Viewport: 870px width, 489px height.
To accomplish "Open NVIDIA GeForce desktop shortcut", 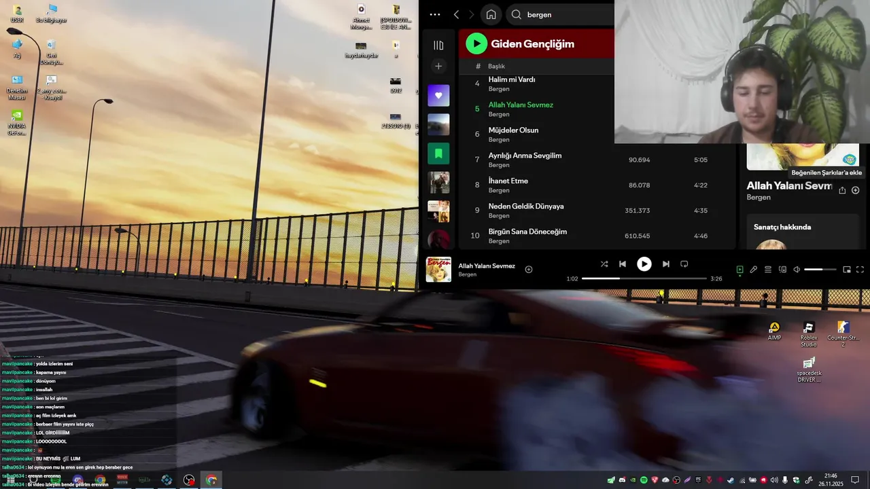I will (17, 123).
